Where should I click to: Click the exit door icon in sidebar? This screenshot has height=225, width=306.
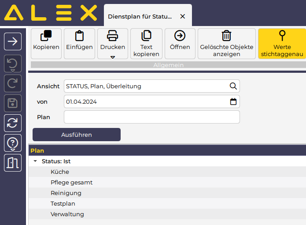click(13, 163)
